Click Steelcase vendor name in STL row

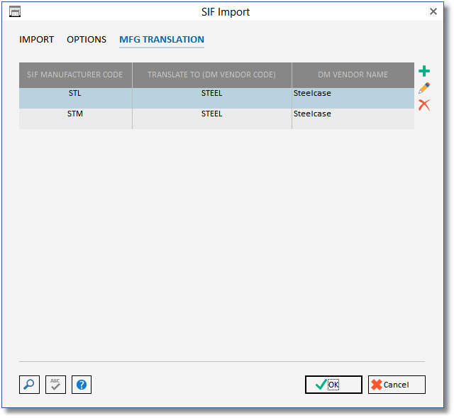tap(353, 98)
